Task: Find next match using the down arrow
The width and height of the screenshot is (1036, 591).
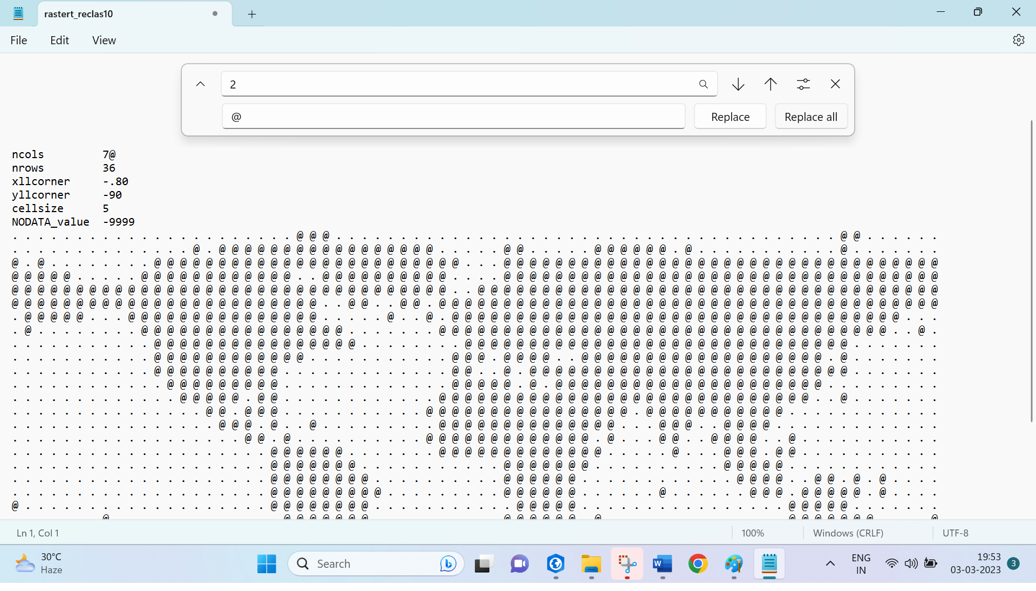Action: pyautogui.click(x=738, y=84)
